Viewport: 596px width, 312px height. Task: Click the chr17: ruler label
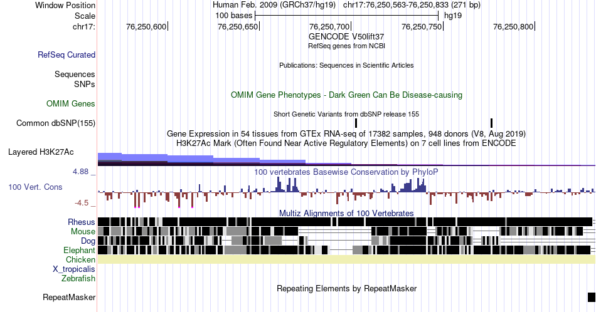click(84, 26)
